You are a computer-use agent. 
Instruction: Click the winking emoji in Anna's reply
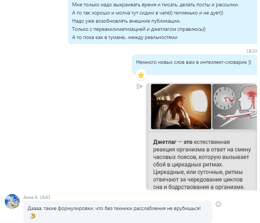pos(33,216)
